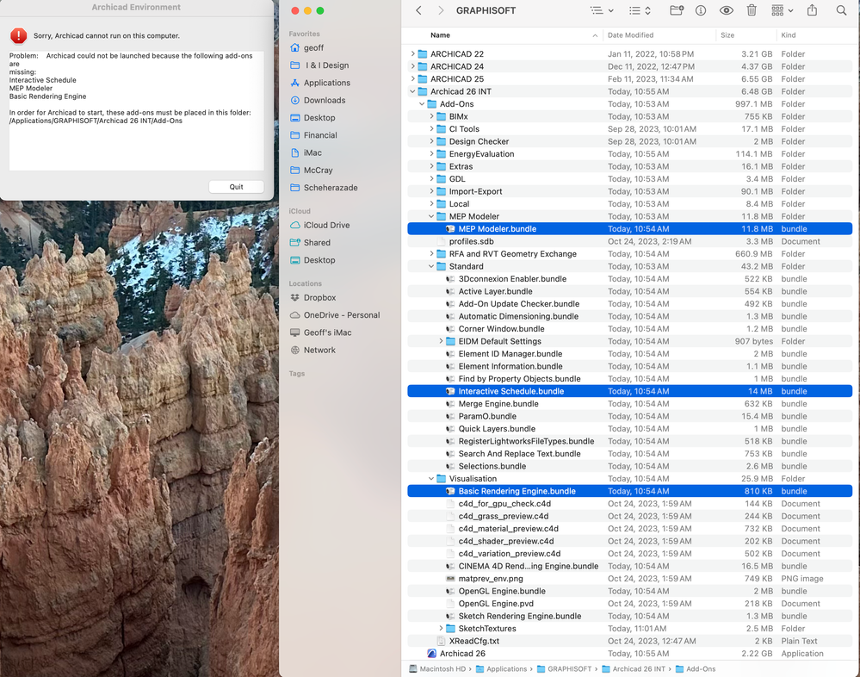
Task: Open the group-by sorting dropdown
Action: click(640, 10)
